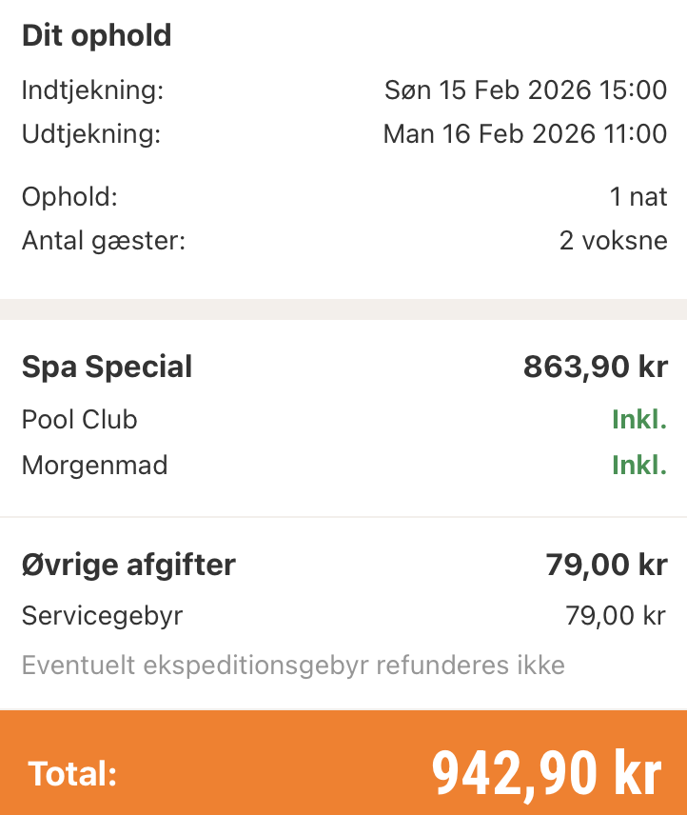687x815 pixels.
Task: Select the Morgenmad line item
Action: [x=94, y=466]
